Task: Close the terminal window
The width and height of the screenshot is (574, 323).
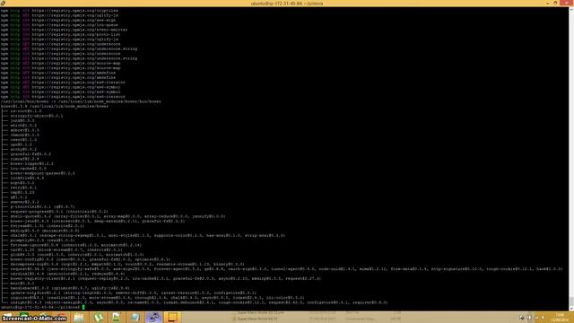Action: tap(566, 3)
